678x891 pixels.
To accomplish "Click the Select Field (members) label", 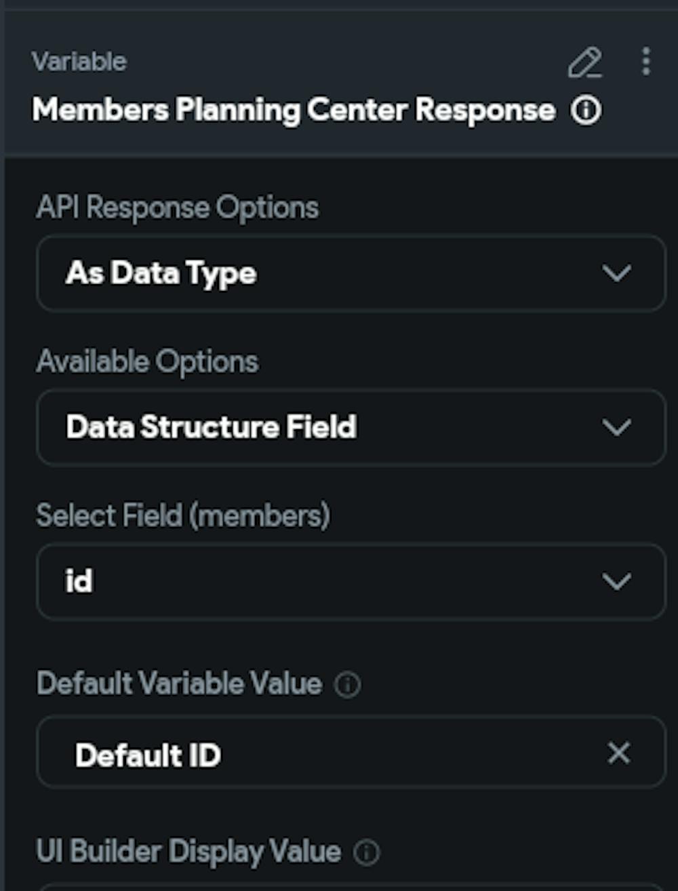I will [183, 515].
